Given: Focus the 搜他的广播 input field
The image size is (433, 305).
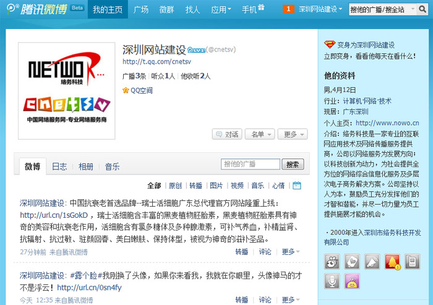Looking at the screenshot, I should click(251, 164).
